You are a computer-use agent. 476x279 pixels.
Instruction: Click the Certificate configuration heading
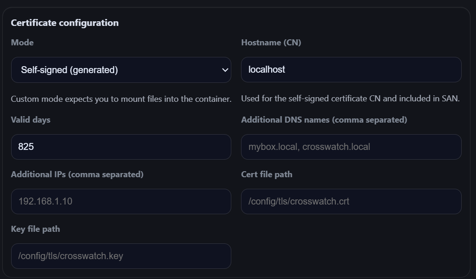coord(65,23)
